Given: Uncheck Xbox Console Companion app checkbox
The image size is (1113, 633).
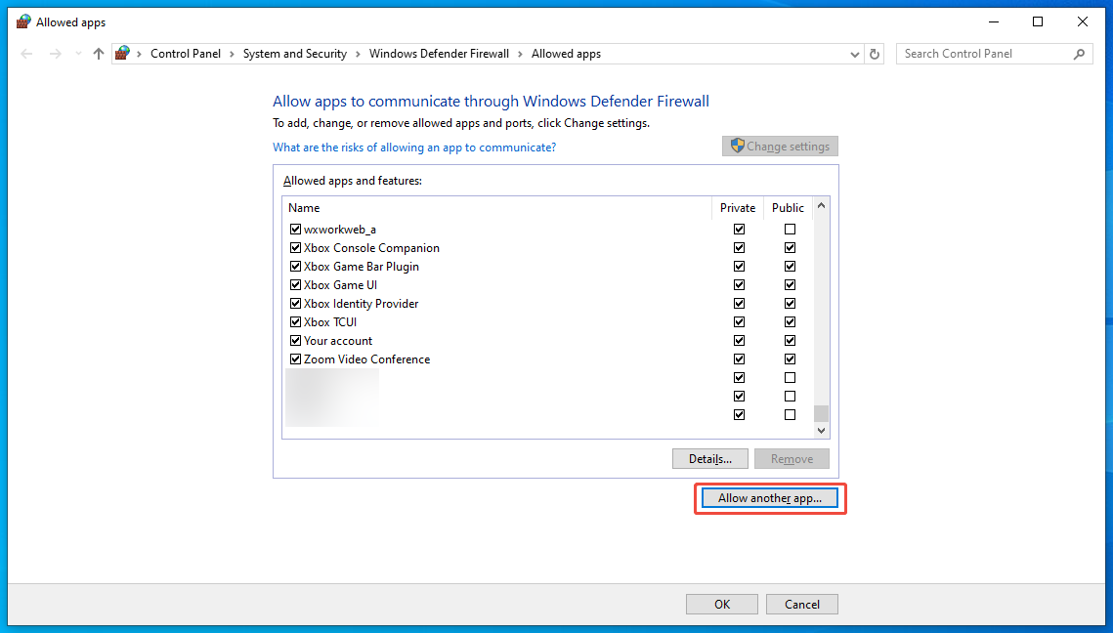Looking at the screenshot, I should click(x=295, y=248).
